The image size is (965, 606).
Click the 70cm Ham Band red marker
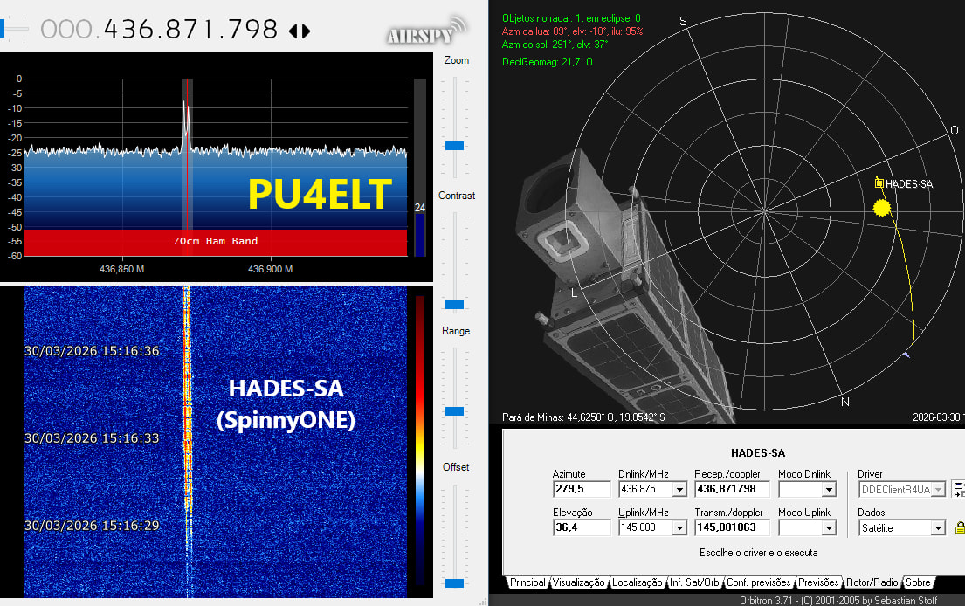[x=215, y=241]
